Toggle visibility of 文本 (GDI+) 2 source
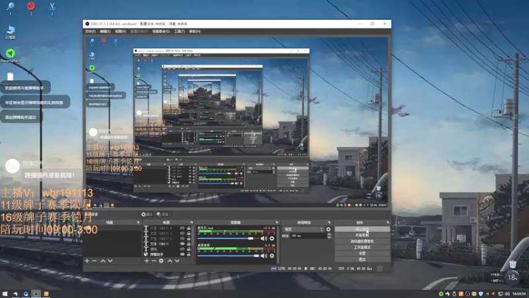Viewport: 529px width, 298px height. 183,238
